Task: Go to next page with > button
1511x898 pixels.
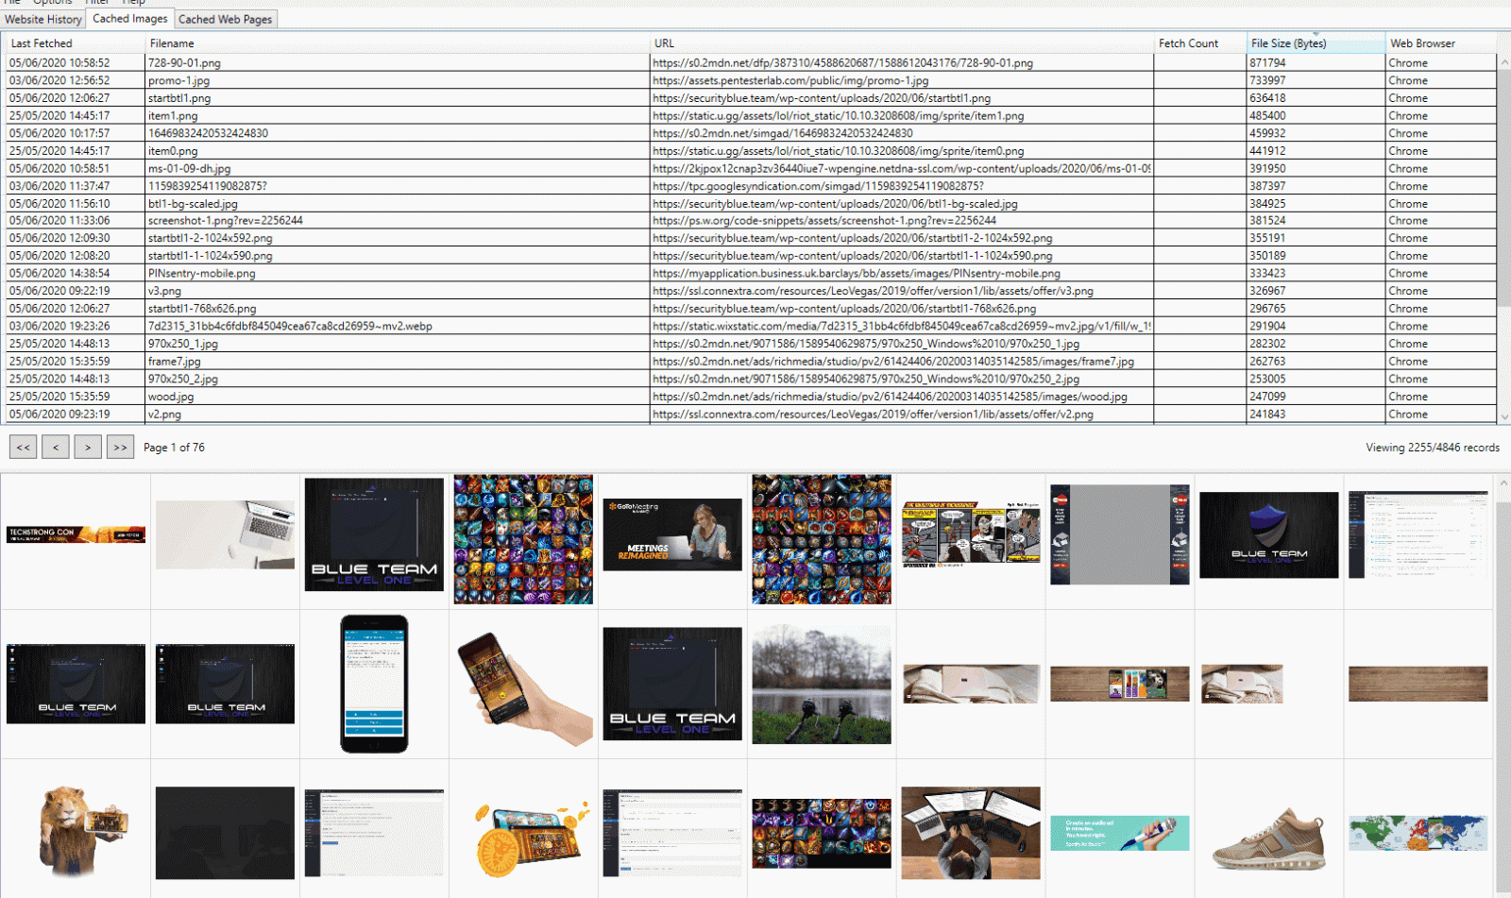Action: [88, 448]
